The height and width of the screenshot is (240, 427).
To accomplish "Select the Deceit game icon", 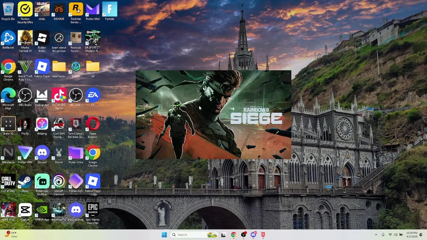I will 59,155.
